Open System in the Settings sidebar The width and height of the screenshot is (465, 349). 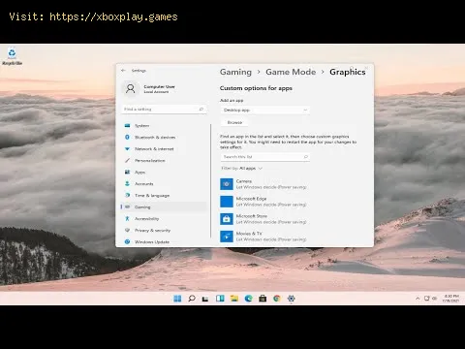(164, 125)
